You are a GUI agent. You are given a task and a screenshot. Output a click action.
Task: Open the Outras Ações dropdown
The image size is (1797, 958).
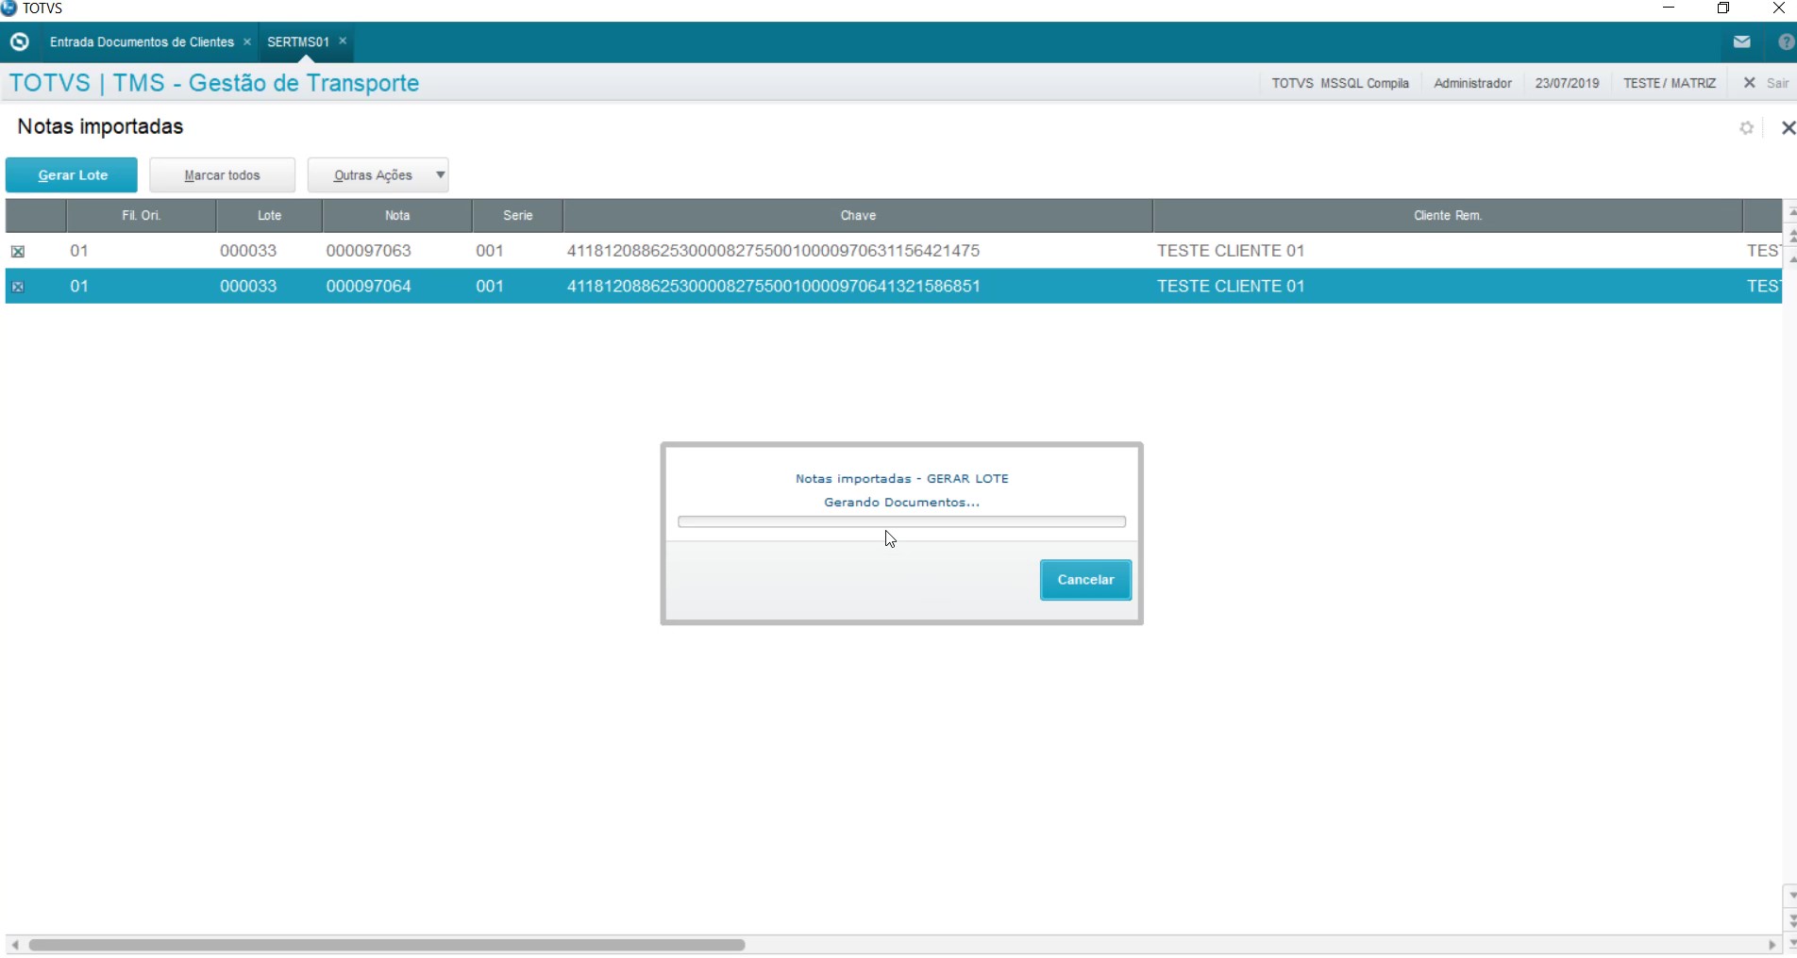378,175
